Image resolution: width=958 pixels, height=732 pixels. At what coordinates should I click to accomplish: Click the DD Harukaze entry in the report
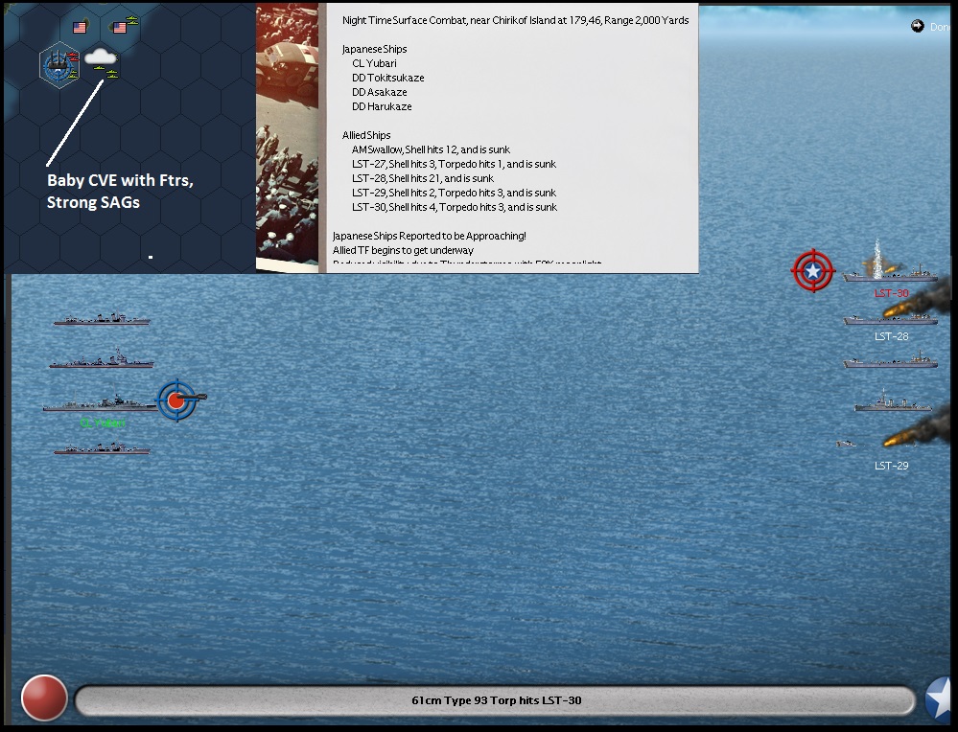tap(382, 106)
